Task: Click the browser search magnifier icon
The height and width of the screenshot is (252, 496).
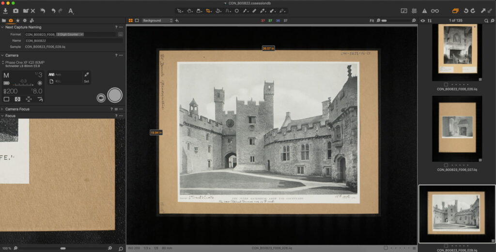Action: point(486,20)
